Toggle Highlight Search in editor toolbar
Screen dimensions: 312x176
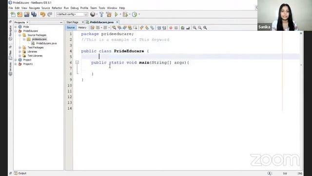coord(130,28)
